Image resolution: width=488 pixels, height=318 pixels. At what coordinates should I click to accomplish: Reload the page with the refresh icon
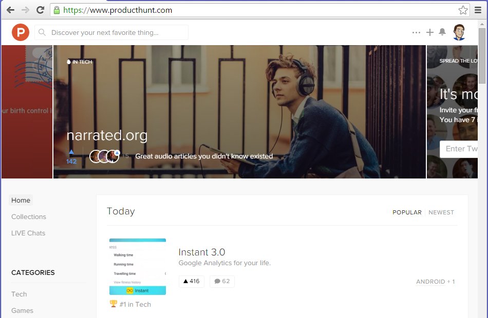coord(40,10)
